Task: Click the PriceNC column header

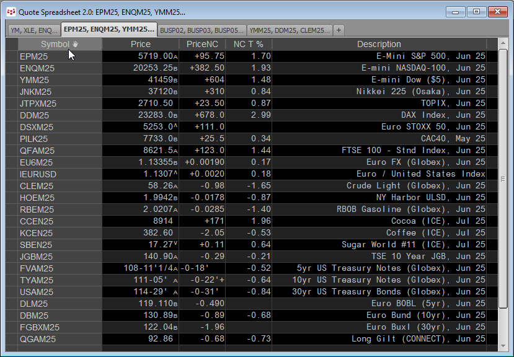Action: (x=202, y=44)
